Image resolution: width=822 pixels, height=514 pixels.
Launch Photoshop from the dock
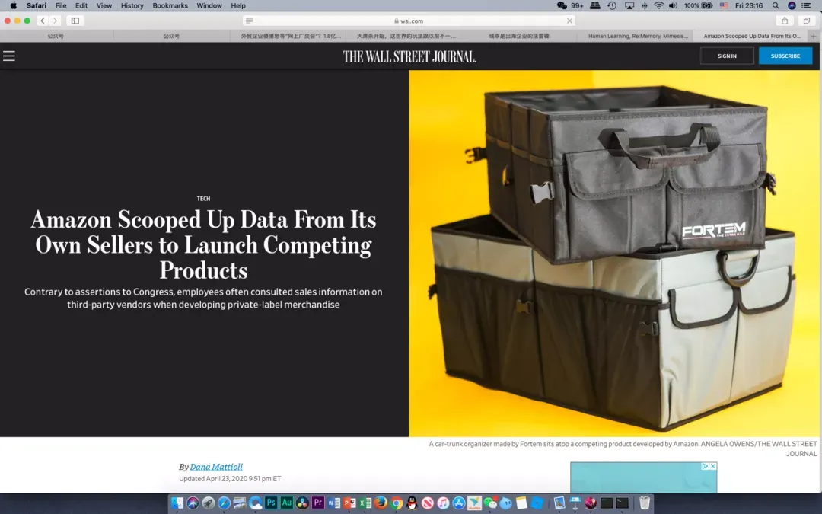pyautogui.click(x=271, y=503)
